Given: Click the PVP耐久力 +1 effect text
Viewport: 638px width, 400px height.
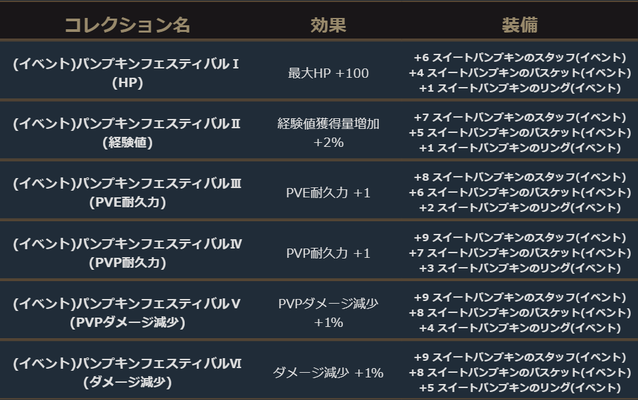Looking at the screenshot, I should click(328, 253).
